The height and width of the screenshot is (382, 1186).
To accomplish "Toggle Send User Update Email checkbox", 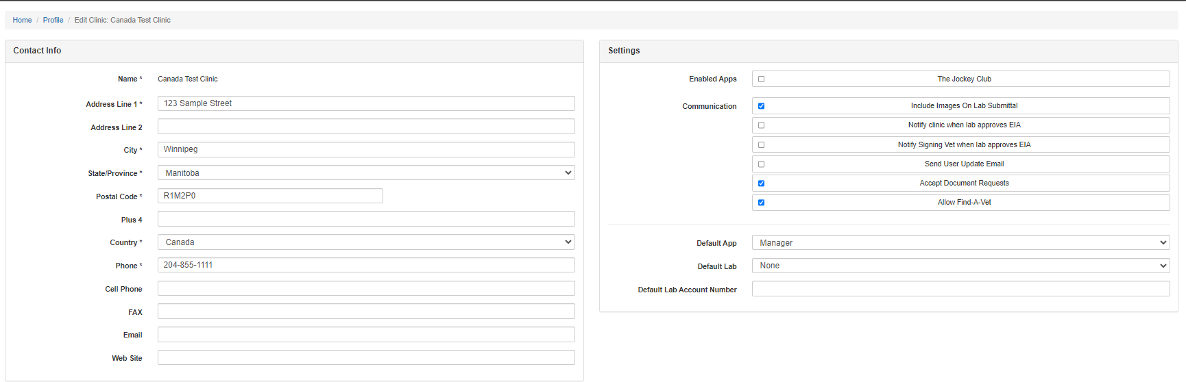I will click(x=761, y=164).
